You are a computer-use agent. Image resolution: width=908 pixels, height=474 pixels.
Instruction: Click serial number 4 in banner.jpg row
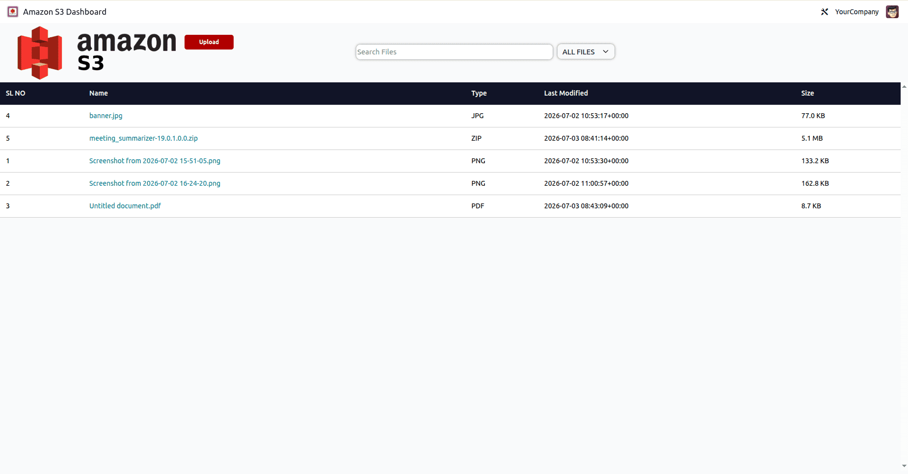click(8, 116)
